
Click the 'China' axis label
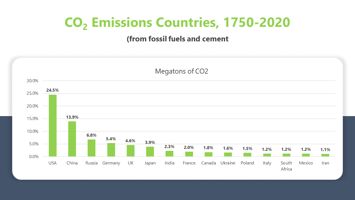click(72, 163)
